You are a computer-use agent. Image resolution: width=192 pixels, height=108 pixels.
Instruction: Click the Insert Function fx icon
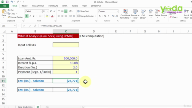[x=35, y=26]
